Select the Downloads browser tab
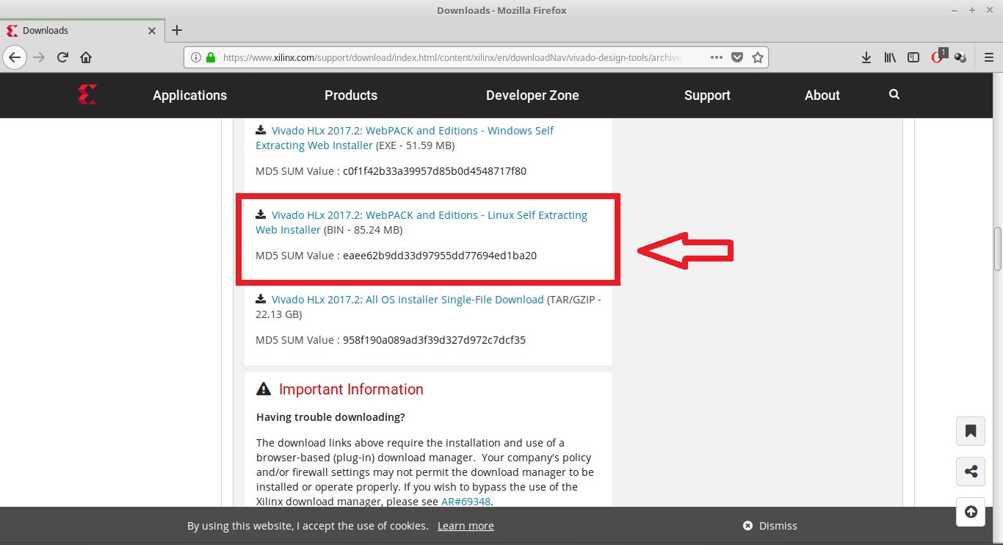 tap(81, 31)
